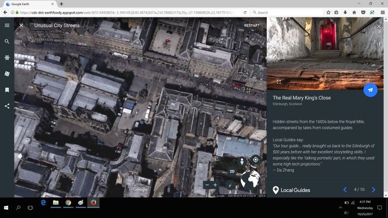The height and width of the screenshot is (218, 388).
Task: Expand the photo to fullscreen
Action: tap(279, 82)
